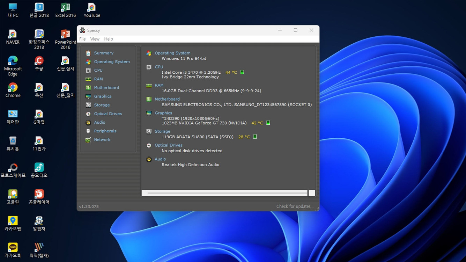Click the hard drive icon beside Storage heading
Image resolution: width=466 pixels, height=262 pixels.
pos(149,131)
